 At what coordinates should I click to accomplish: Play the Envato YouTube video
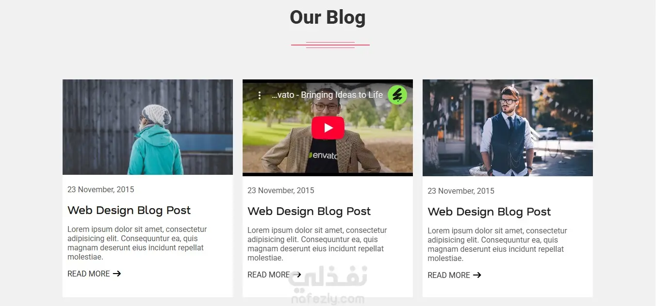pyautogui.click(x=328, y=128)
